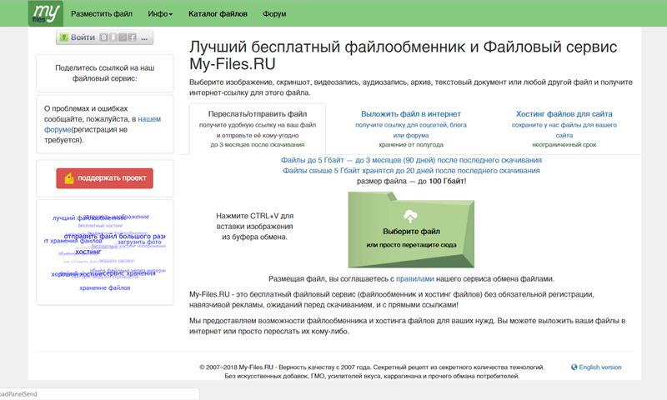Switch to the English version link
This screenshot has width=667, height=400.
point(599,367)
